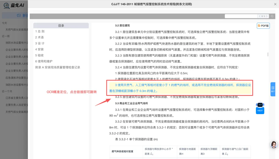Screen dimensions: 279x159
Task: Jump to 6 使用和维护 chapter
Action: (44, 61)
